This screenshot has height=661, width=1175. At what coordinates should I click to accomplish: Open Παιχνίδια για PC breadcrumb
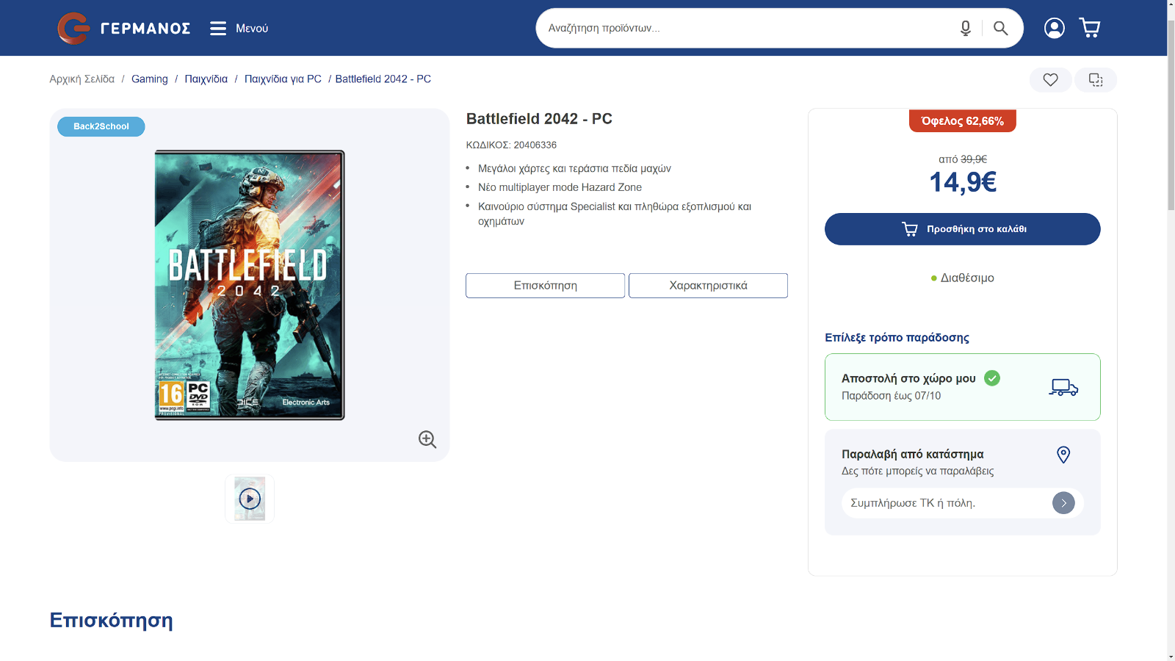(283, 79)
